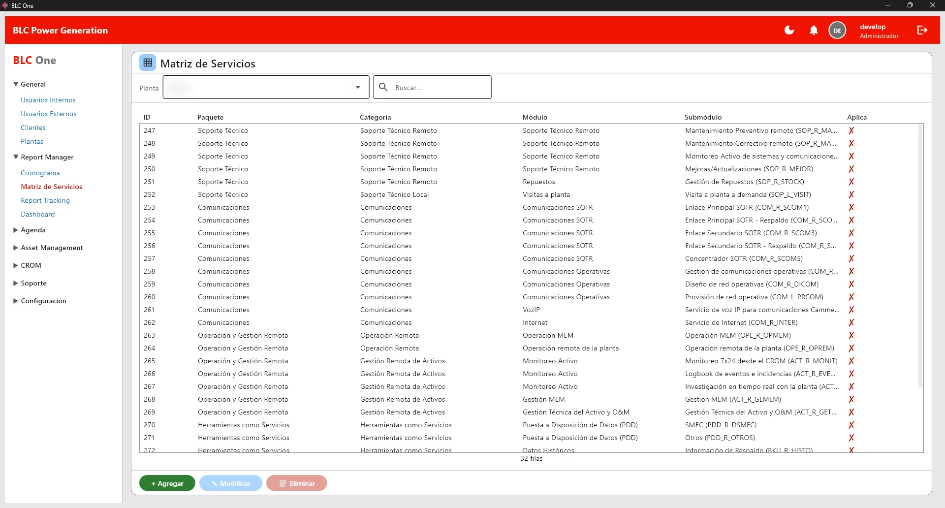Select row with ID 258

(x=531, y=271)
